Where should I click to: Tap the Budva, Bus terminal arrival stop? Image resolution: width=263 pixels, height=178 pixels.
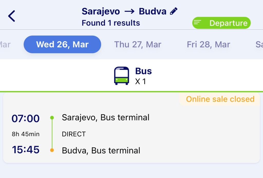tap(101, 150)
